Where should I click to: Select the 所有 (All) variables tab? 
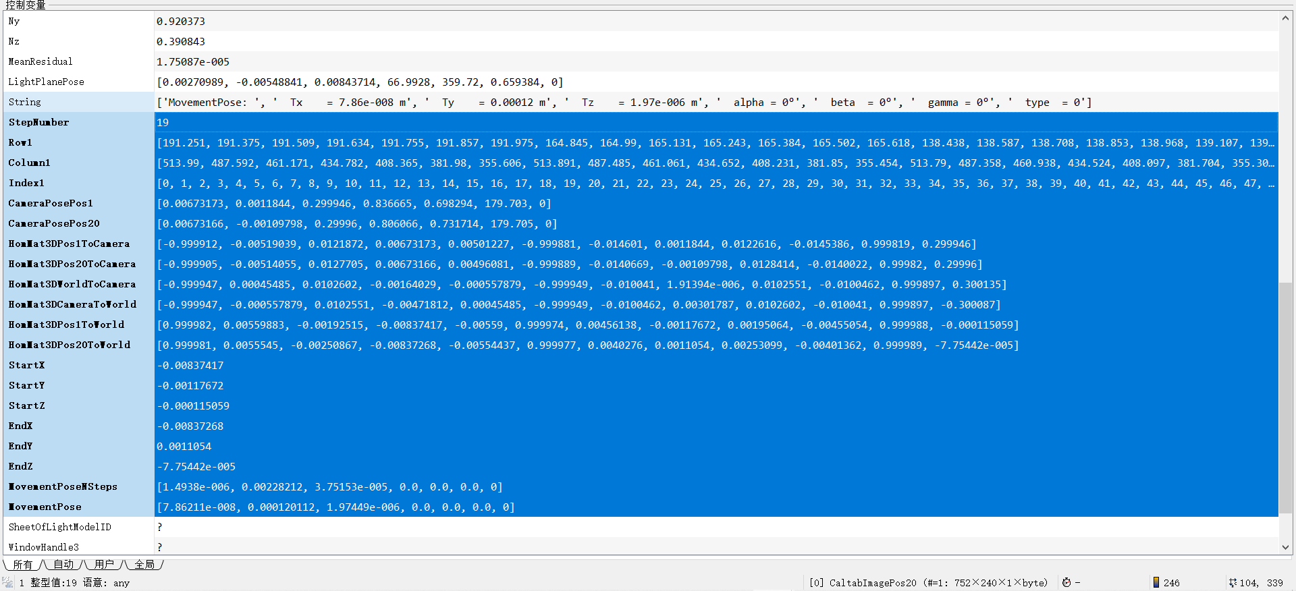[22, 564]
